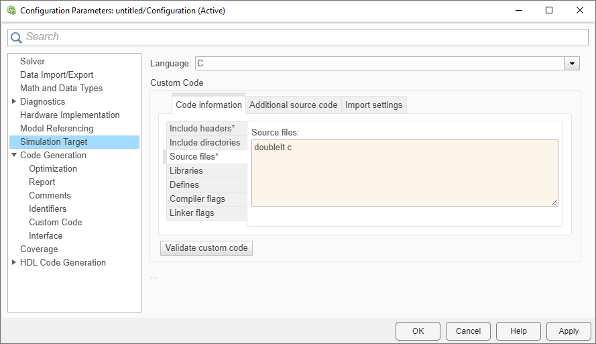This screenshot has width=596, height=344.
Task: Click in the Source files text box
Action: click(x=404, y=173)
